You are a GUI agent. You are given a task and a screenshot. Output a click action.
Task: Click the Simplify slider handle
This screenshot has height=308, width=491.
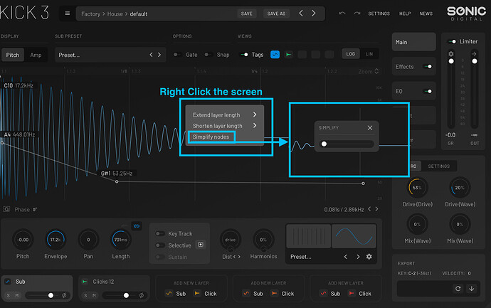(324, 144)
